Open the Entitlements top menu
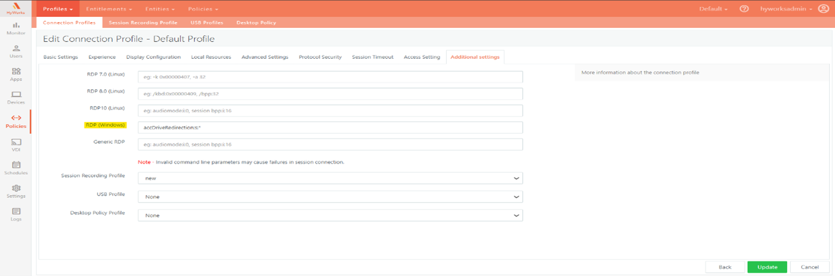 [109, 9]
